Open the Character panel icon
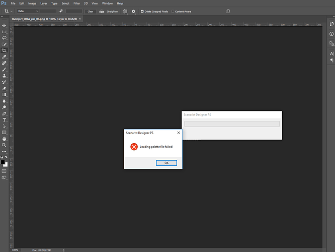The image size is (335, 252). [331, 54]
